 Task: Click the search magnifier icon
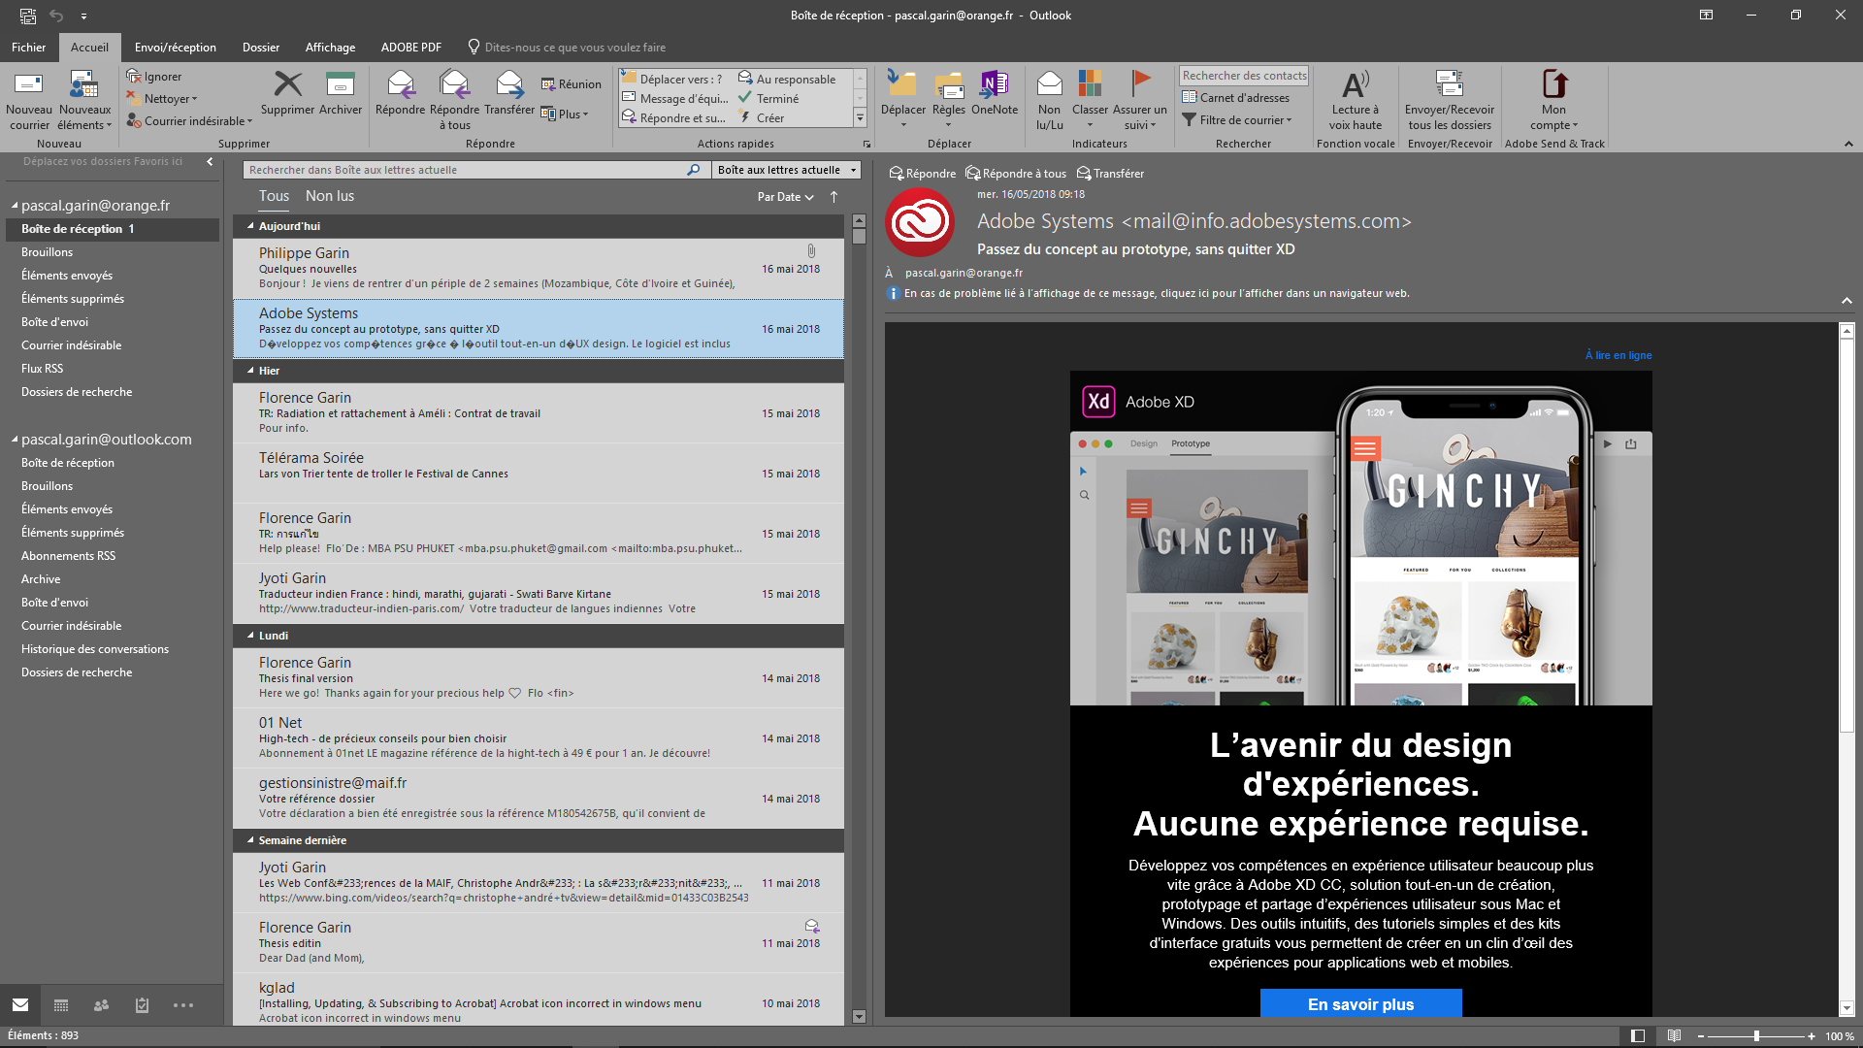click(693, 170)
